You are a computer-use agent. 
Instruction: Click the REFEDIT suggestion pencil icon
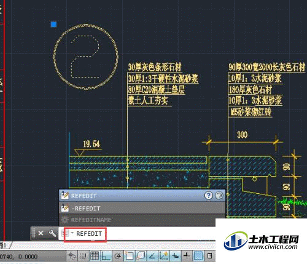(x=64, y=196)
